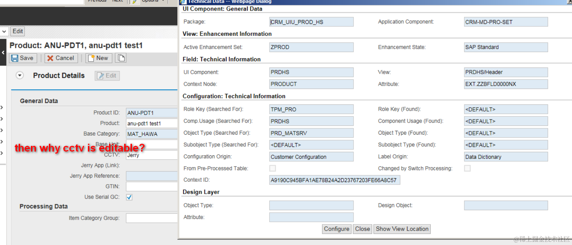
Task: Click Configuration: Technical Information heading
Action: (x=234, y=96)
